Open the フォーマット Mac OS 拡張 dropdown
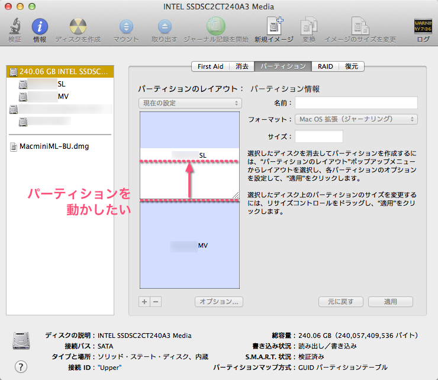Viewport: 438px width, 380px height. coord(356,119)
